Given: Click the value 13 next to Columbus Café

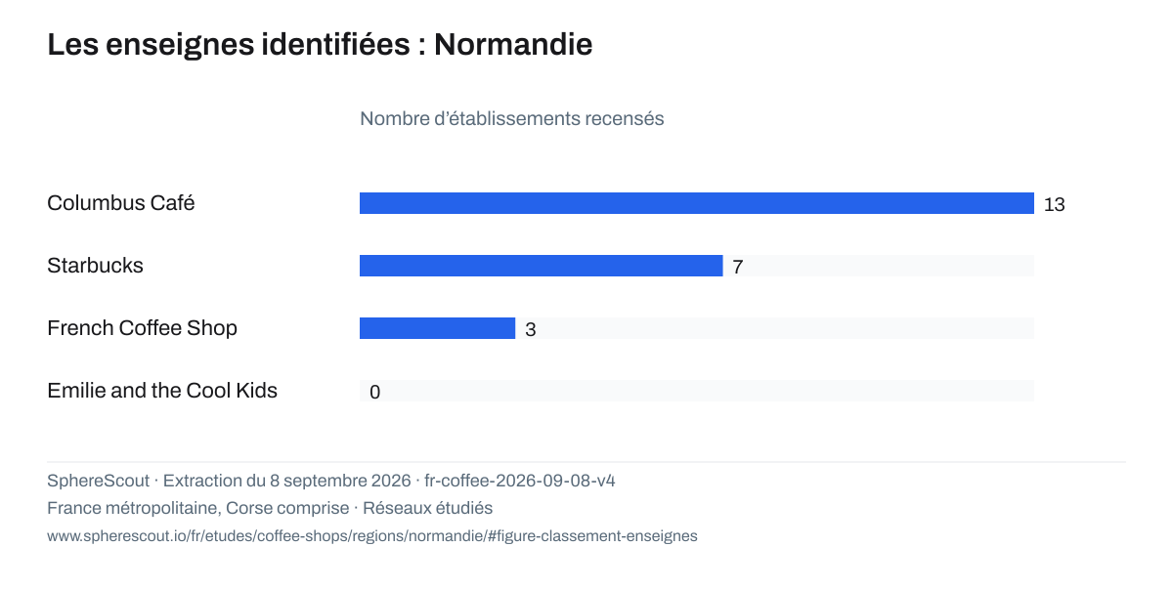Looking at the screenshot, I should tap(1055, 205).
